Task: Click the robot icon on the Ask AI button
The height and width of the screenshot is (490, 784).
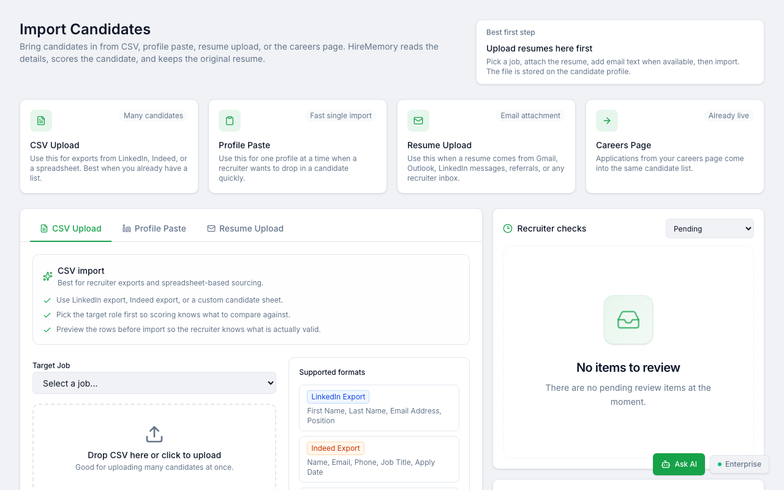Action: 666,464
